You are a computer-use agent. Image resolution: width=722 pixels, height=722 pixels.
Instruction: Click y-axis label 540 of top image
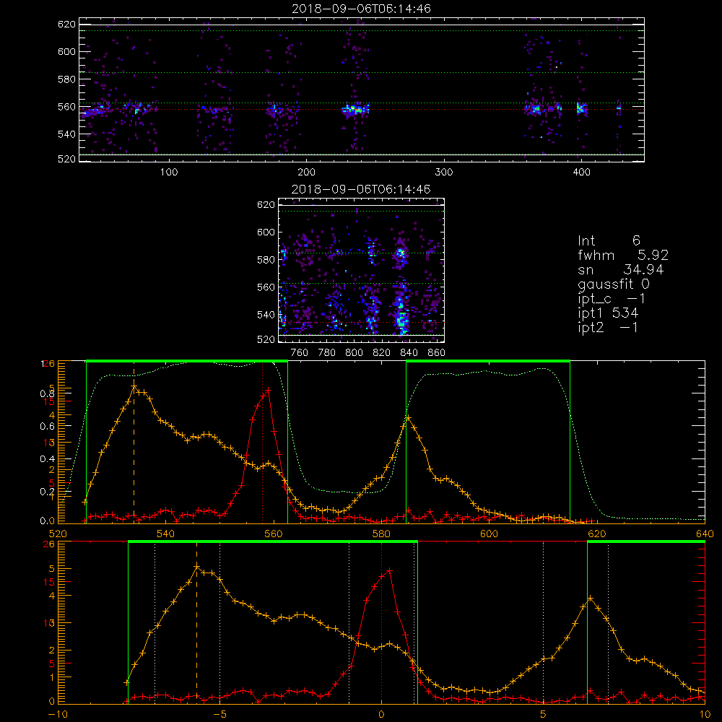click(x=66, y=134)
